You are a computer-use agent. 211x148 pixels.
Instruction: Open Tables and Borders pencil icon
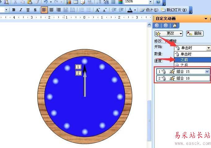pos(83,2)
